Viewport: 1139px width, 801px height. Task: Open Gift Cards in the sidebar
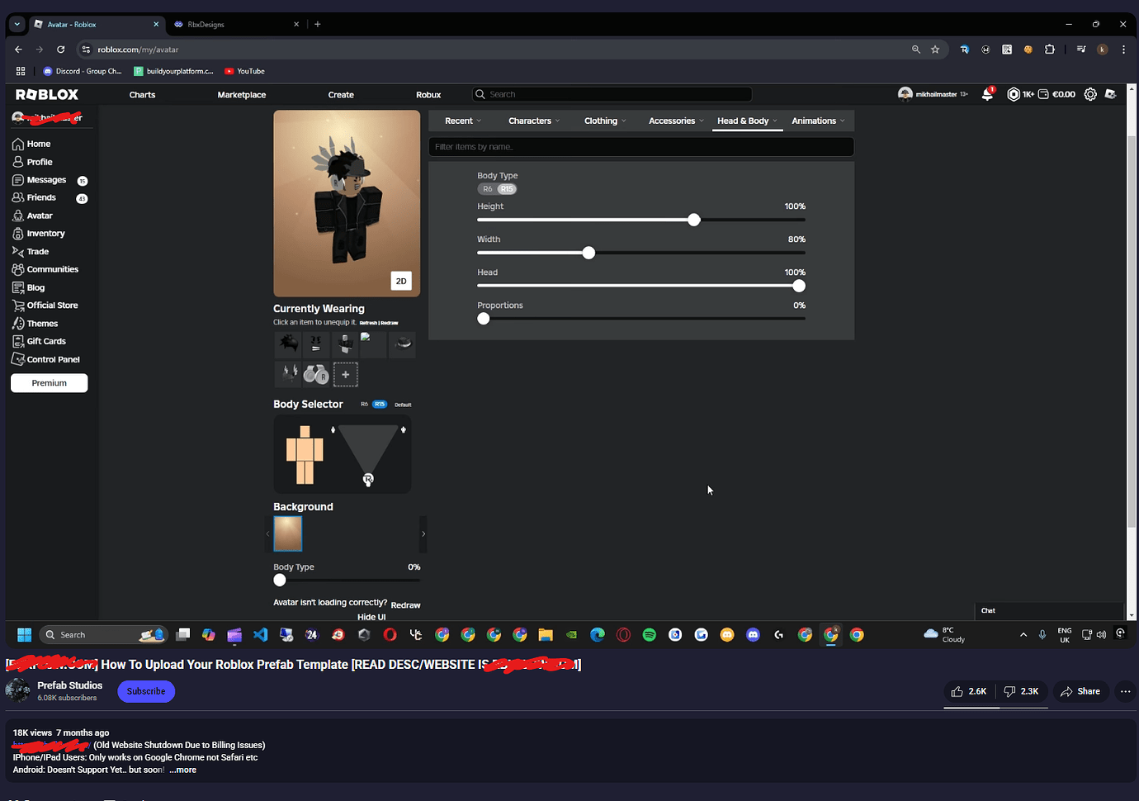coord(40,341)
